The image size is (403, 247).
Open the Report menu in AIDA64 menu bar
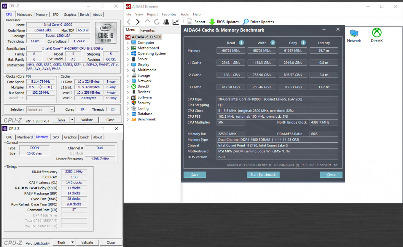(152, 14)
